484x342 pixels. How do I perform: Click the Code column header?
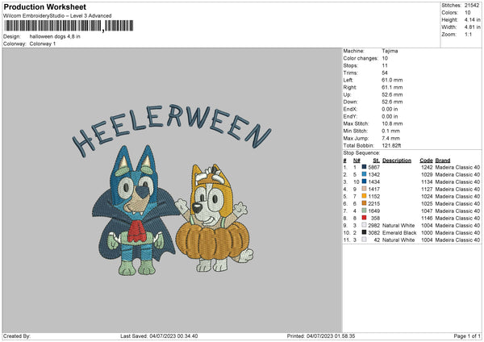(x=426, y=161)
